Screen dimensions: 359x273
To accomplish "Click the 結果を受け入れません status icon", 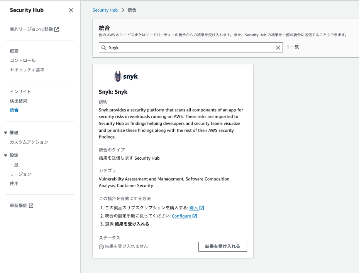I will pyautogui.click(x=101, y=247).
